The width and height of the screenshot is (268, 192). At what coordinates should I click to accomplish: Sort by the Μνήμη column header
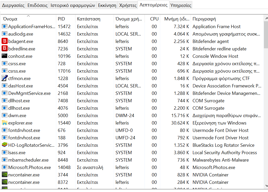tap(176, 19)
